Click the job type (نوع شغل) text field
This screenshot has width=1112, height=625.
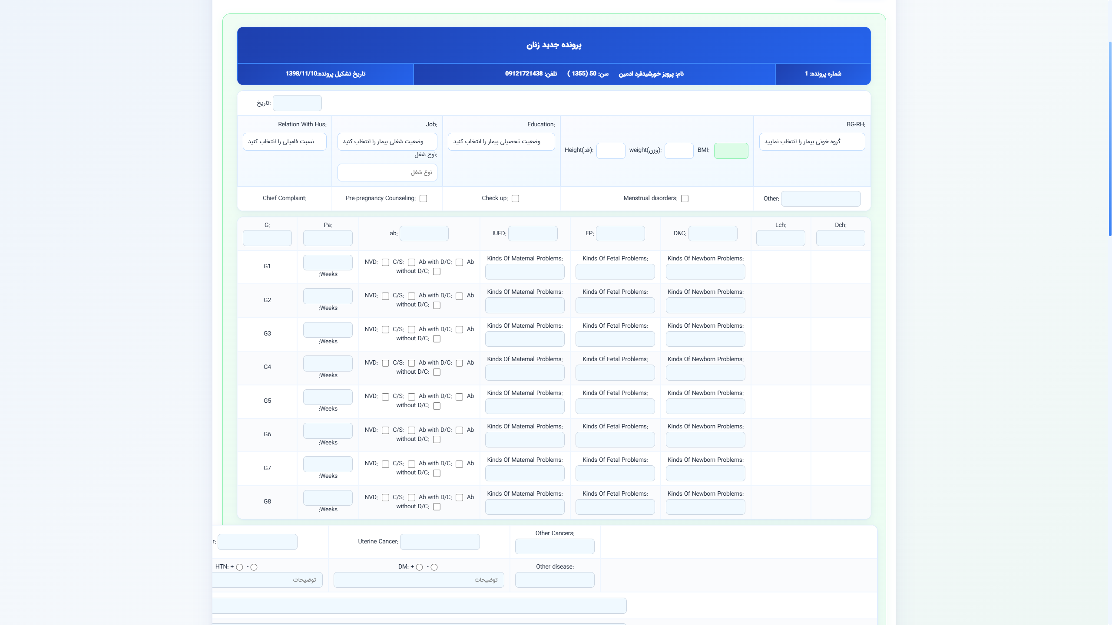pyautogui.click(x=387, y=172)
